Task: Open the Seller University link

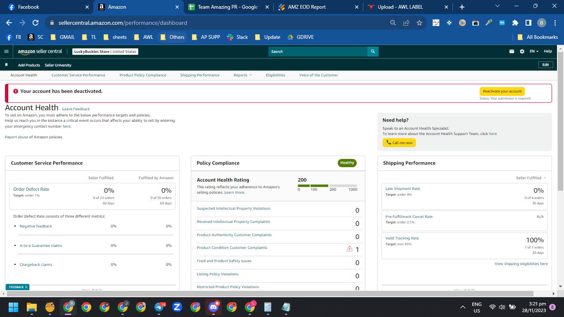Action: point(58,65)
